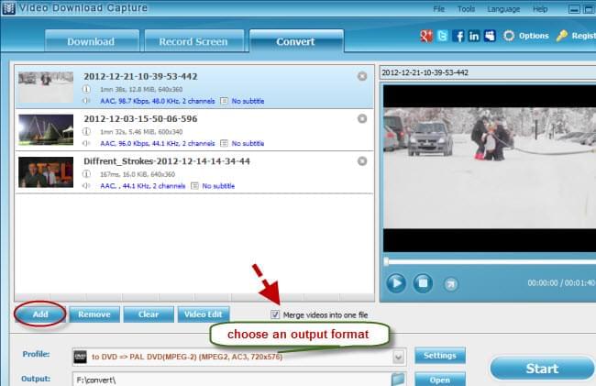The image size is (596, 386).
Task: Browse output folder with folder icon
Action: [x=398, y=380]
